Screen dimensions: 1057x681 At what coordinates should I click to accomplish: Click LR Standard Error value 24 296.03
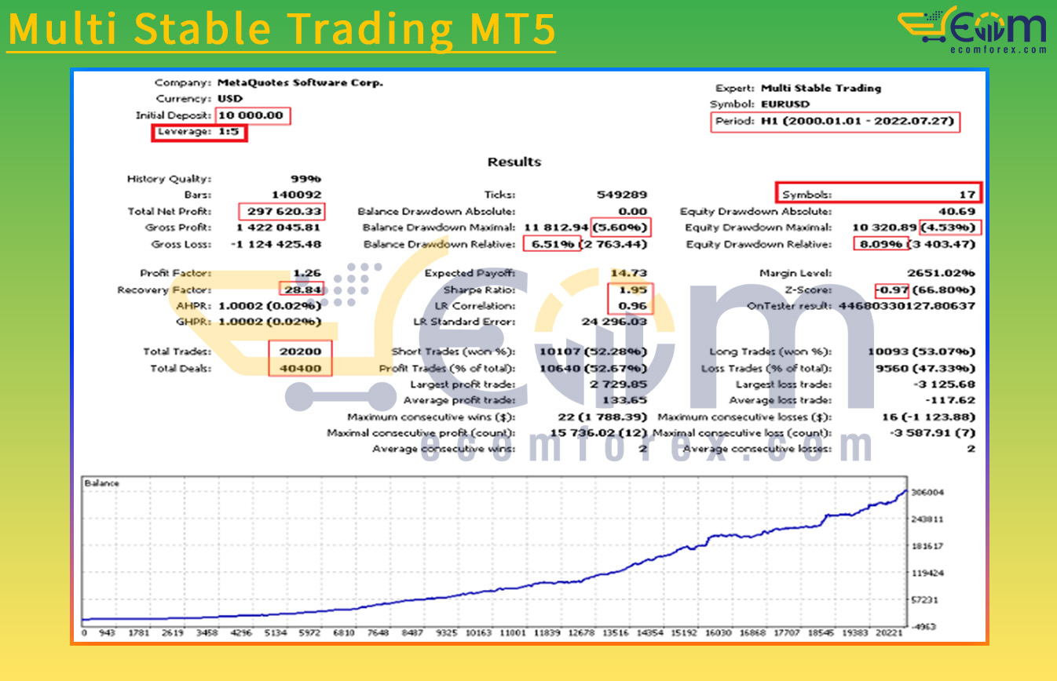click(616, 322)
